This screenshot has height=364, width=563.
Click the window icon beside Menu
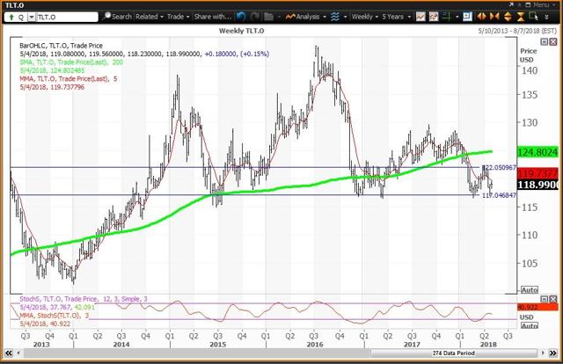[528, 5]
